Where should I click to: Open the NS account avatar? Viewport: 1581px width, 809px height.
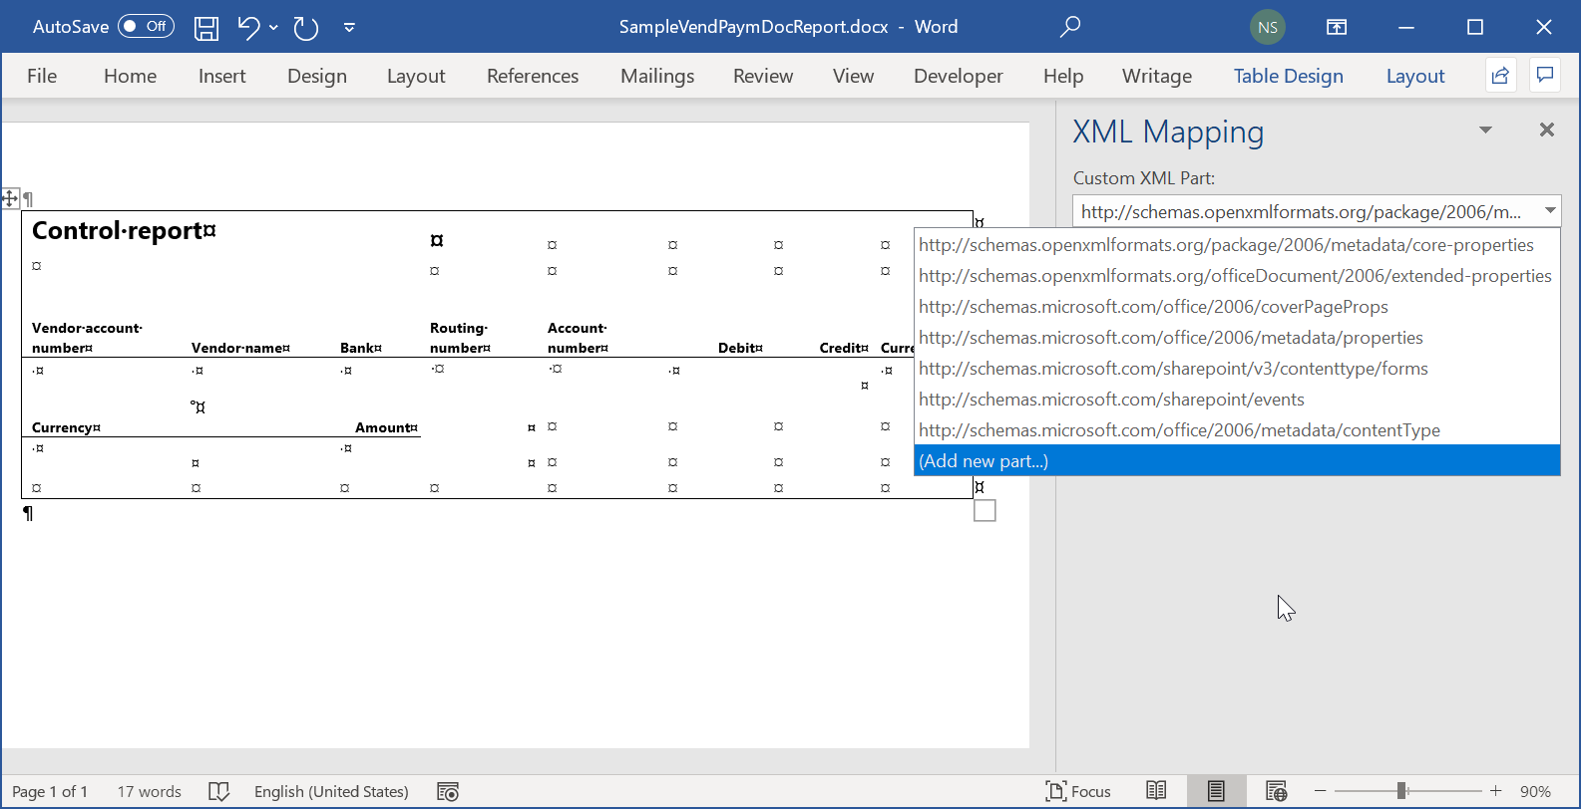pyautogui.click(x=1268, y=27)
